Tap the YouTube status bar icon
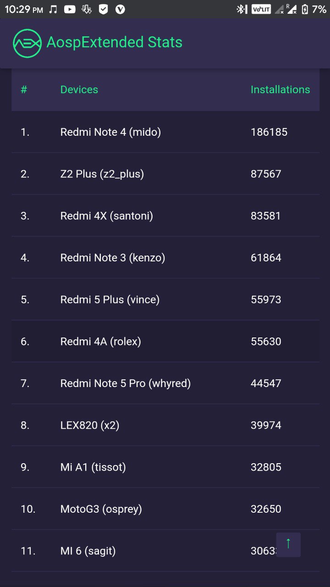The height and width of the screenshot is (587, 330). 70,9
